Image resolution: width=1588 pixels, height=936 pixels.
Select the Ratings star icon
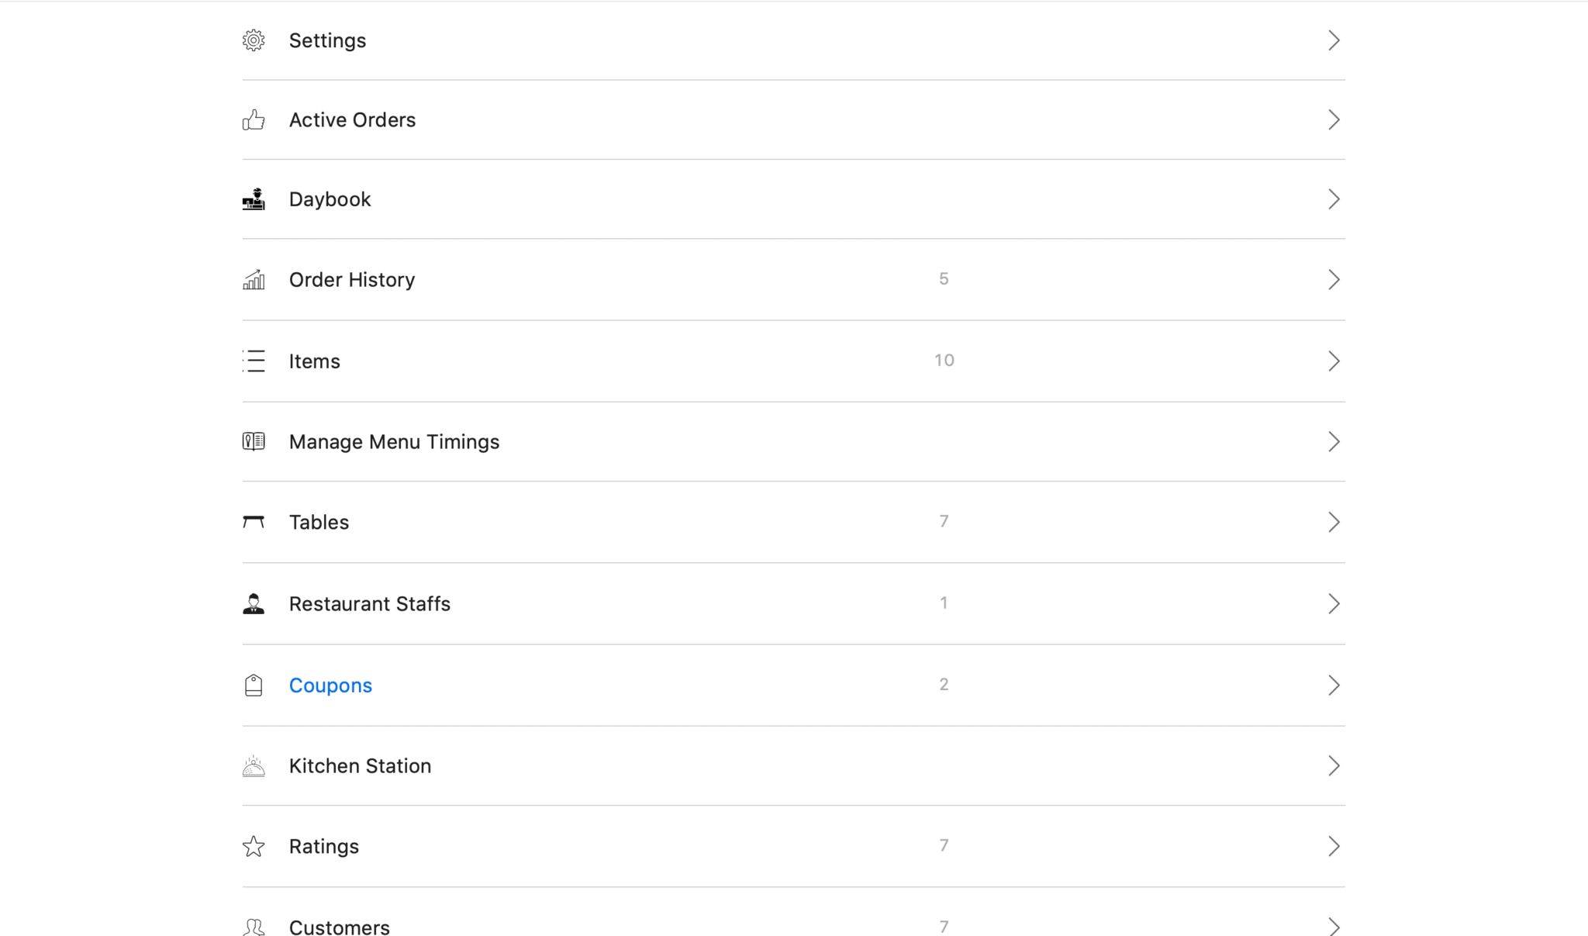[254, 846]
